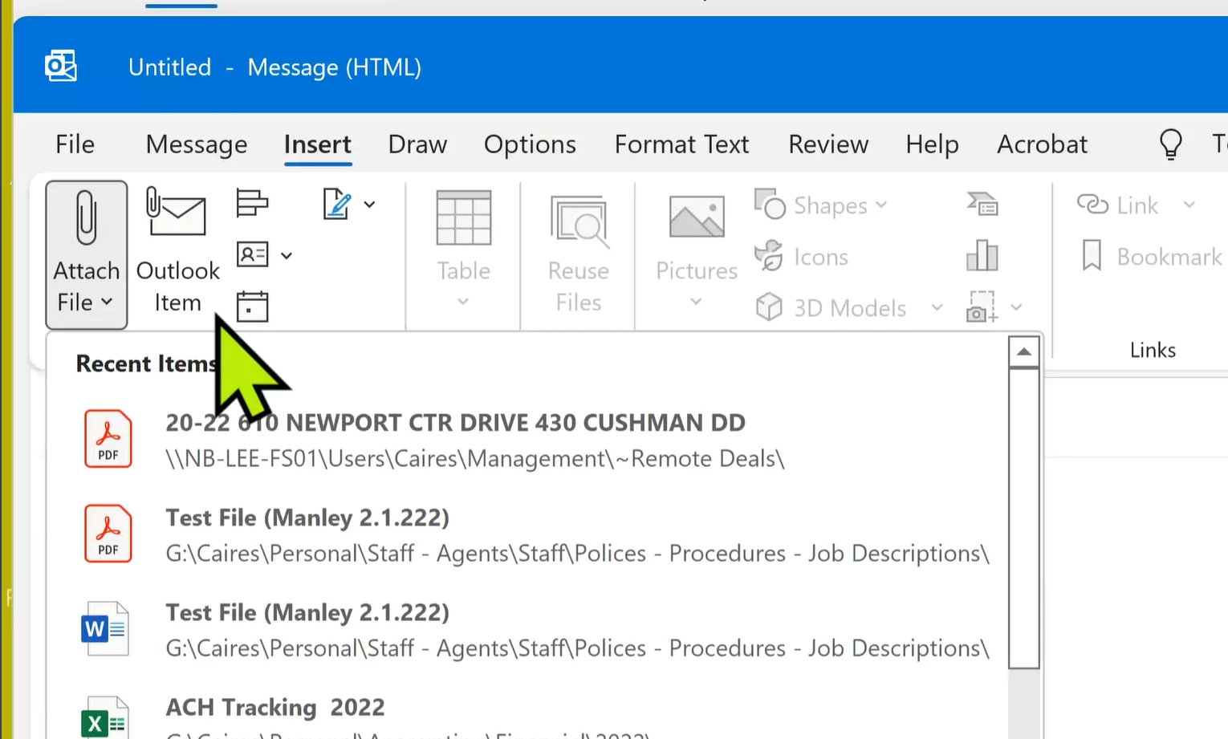Viewport: 1228px width, 739px height.
Task: Take a Screenshot icon
Action: pyautogui.click(x=982, y=307)
